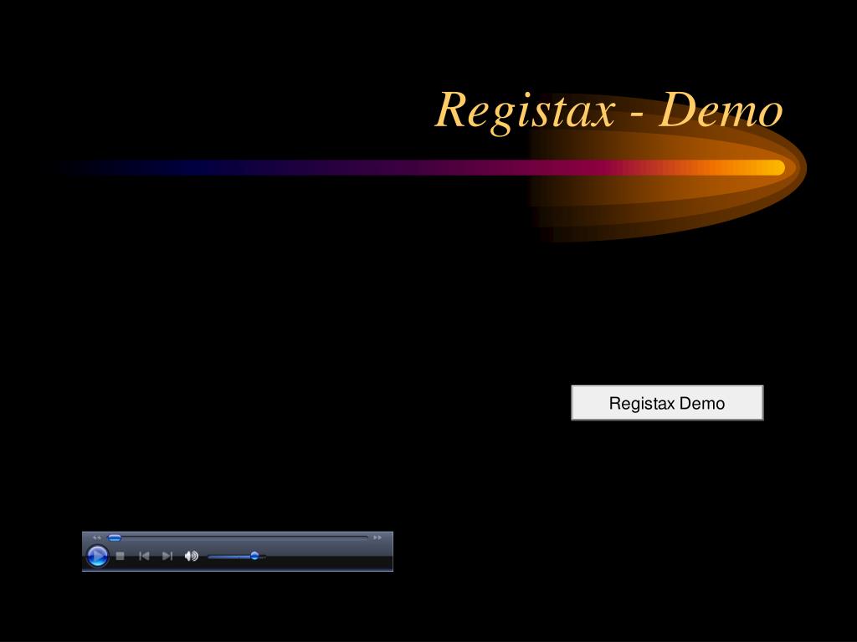The image size is (857, 642).
Task: Mute audio using the speaker icon
Action: coord(192,556)
